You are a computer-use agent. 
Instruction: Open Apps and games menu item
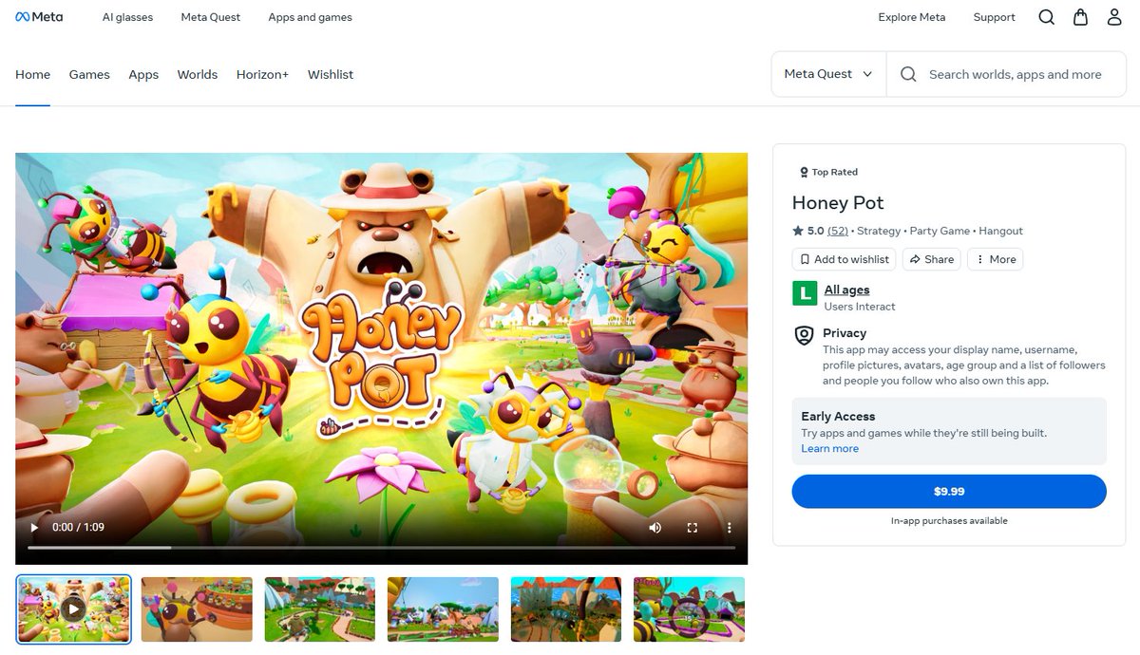310,17
